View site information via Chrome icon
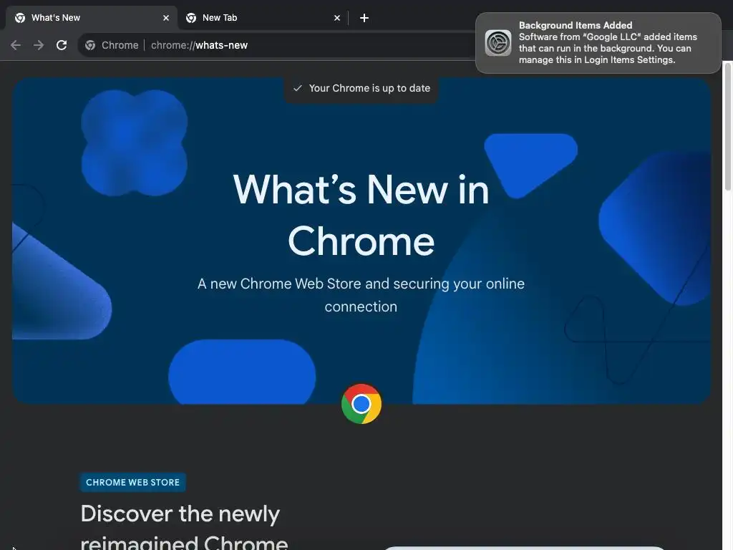Image resolution: width=733 pixels, height=550 pixels. click(90, 45)
